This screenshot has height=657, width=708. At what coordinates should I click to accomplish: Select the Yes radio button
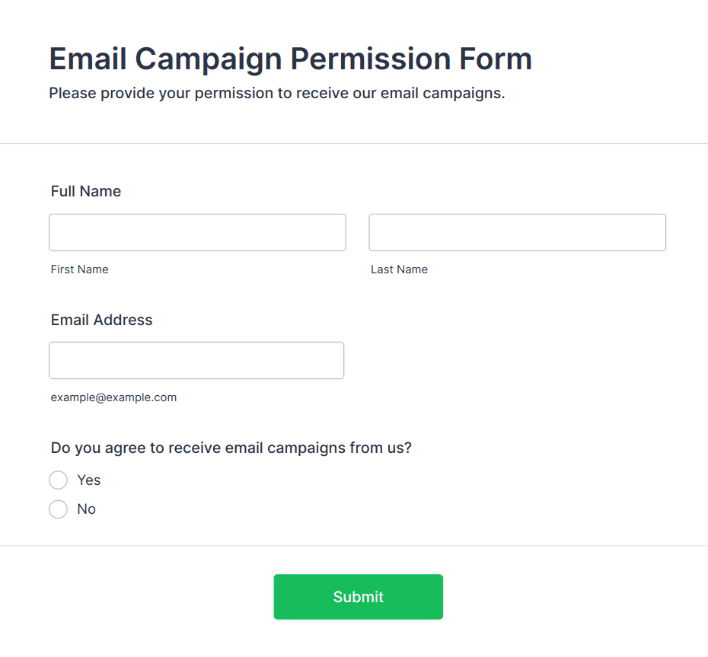[x=59, y=480]
